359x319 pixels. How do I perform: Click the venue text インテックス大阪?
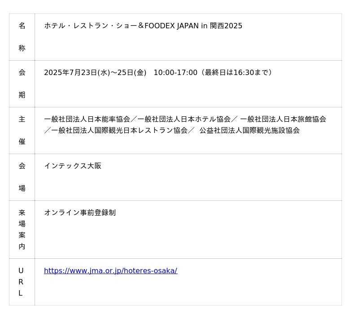pos(73,166)
